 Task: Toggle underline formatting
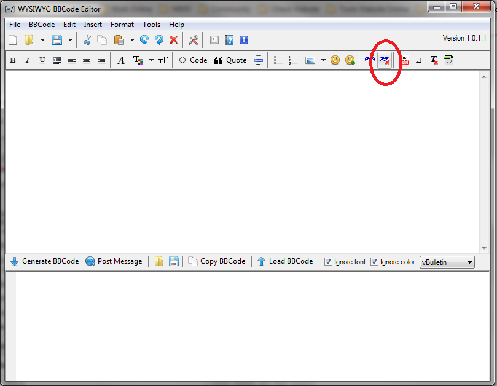pos(42,60)
